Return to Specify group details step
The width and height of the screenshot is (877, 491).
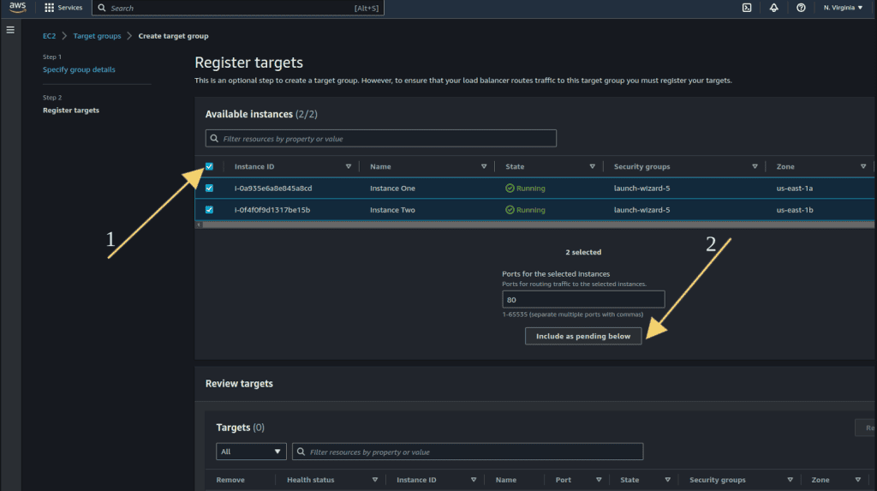coord(79,69)
